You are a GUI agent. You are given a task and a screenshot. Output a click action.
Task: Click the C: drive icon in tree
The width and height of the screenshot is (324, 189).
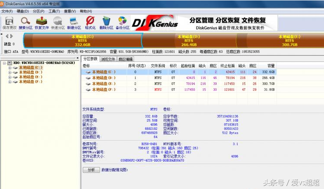coord(15,67)
